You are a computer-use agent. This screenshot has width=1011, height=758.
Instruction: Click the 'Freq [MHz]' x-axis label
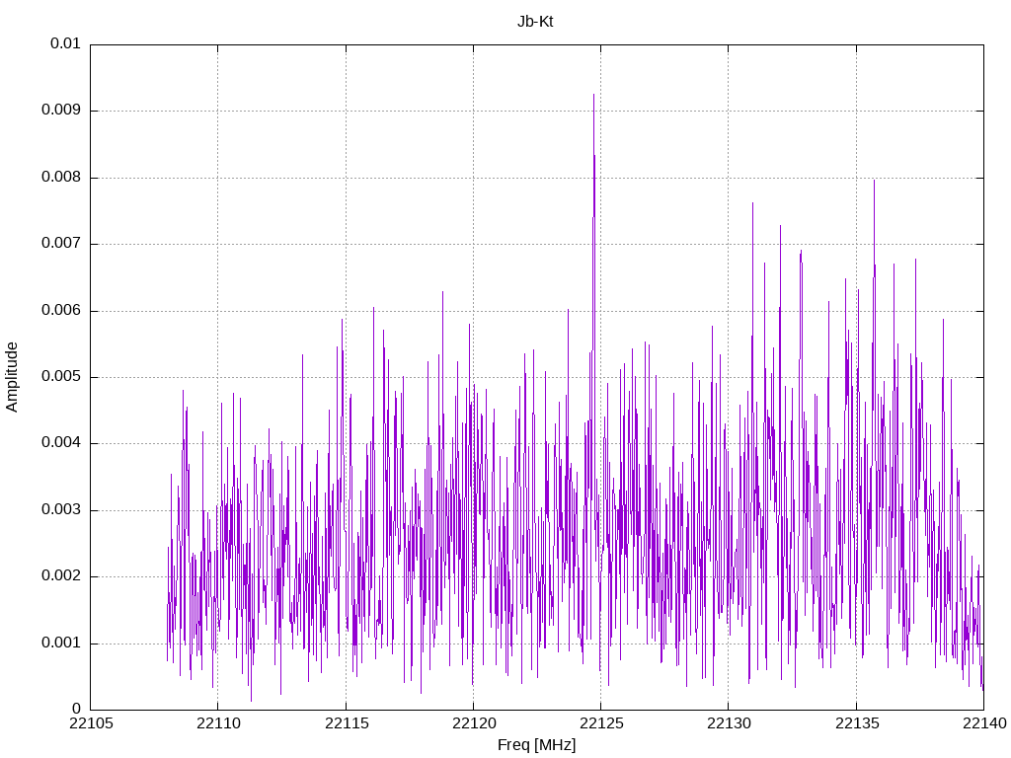[536, 745]
